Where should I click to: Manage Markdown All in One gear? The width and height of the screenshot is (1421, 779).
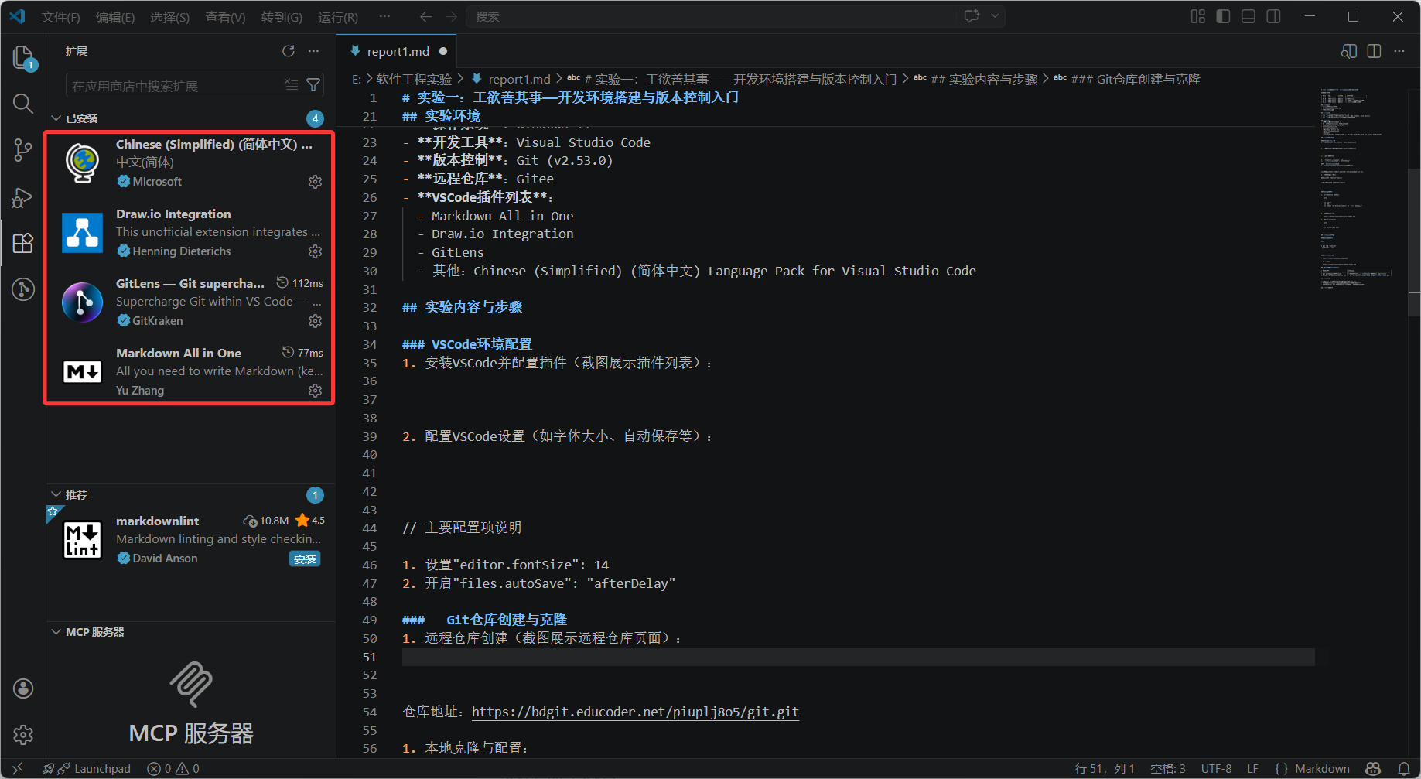tap(315, 391)
